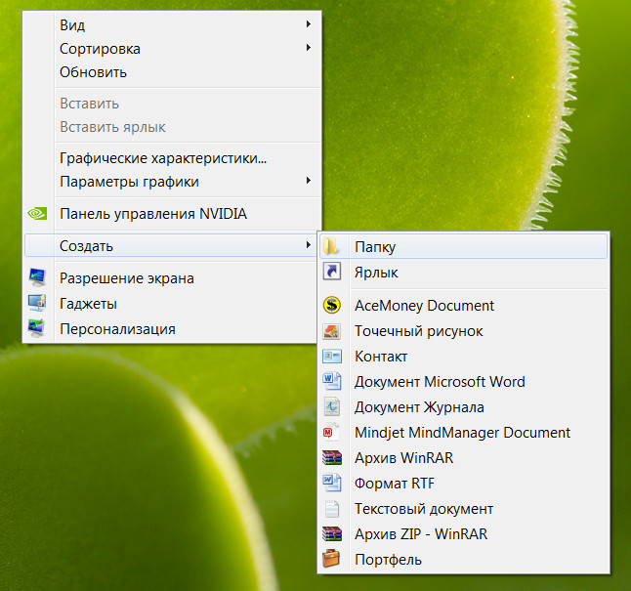This screenshot has height=591, width=631.
Task: Open Гаджеты from the context menu
Action: point(172,304)
